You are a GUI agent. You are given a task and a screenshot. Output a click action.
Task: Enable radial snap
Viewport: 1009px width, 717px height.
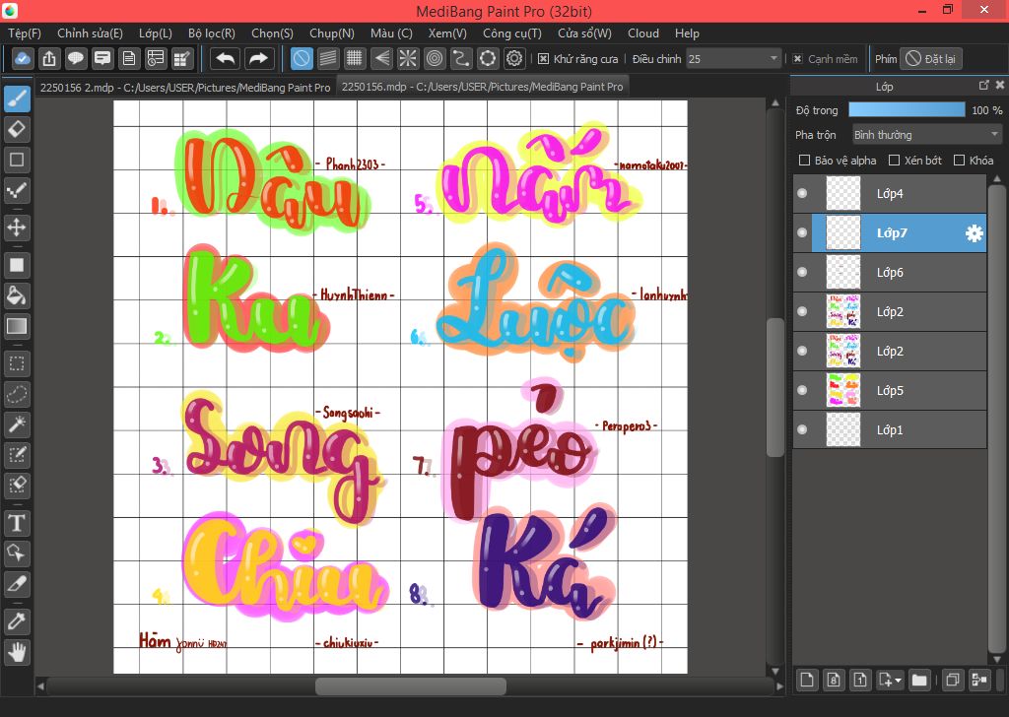(x=408, y=59)
